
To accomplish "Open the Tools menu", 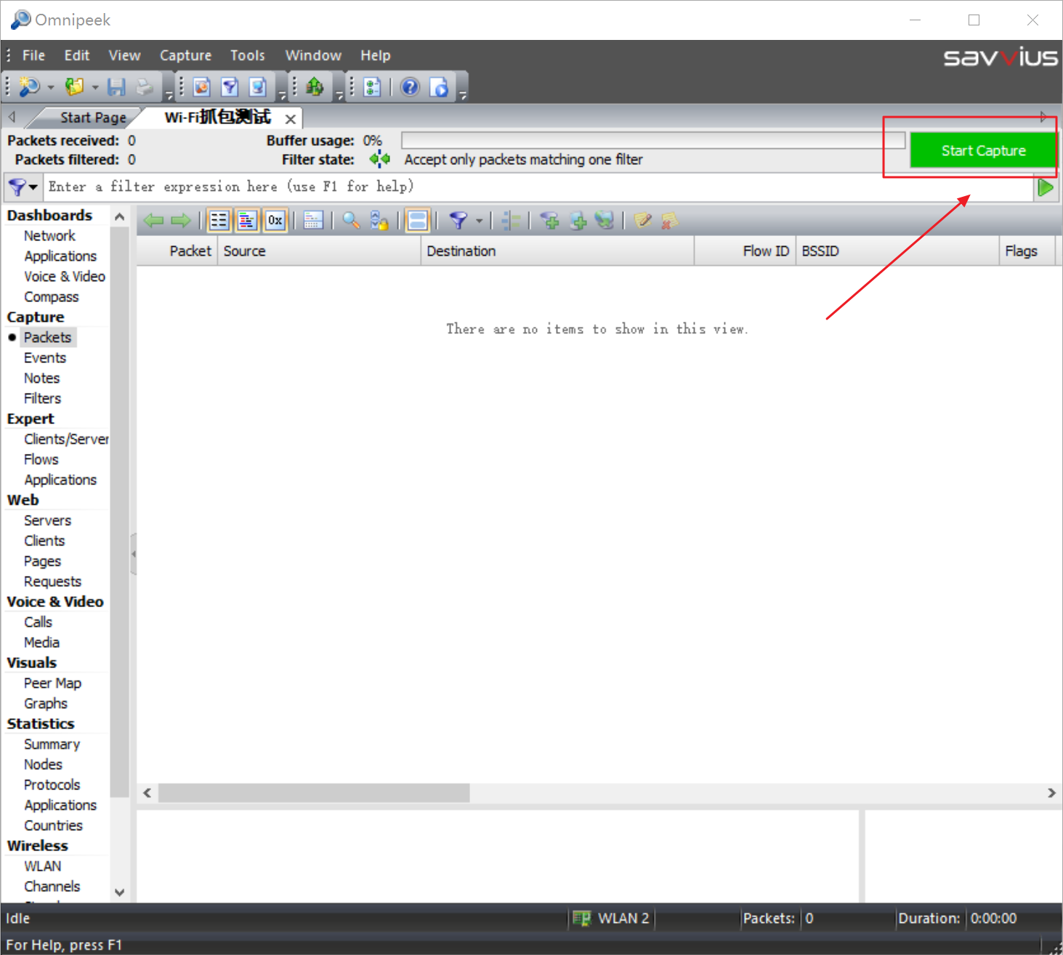I will pos(247,55).
